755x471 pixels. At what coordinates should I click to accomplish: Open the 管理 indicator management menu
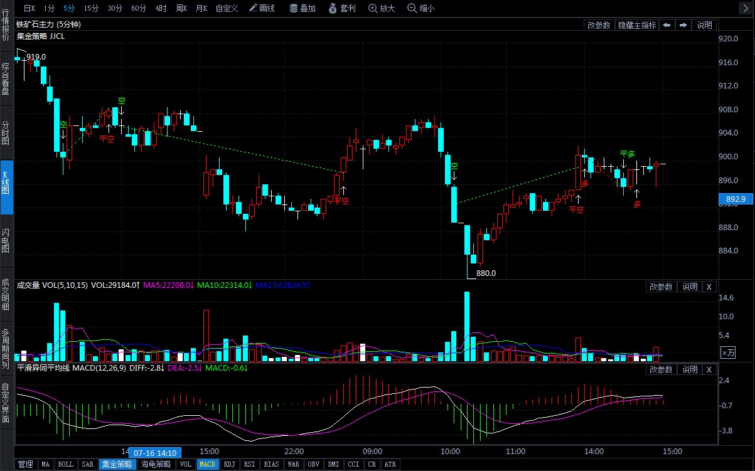(25, 465)
